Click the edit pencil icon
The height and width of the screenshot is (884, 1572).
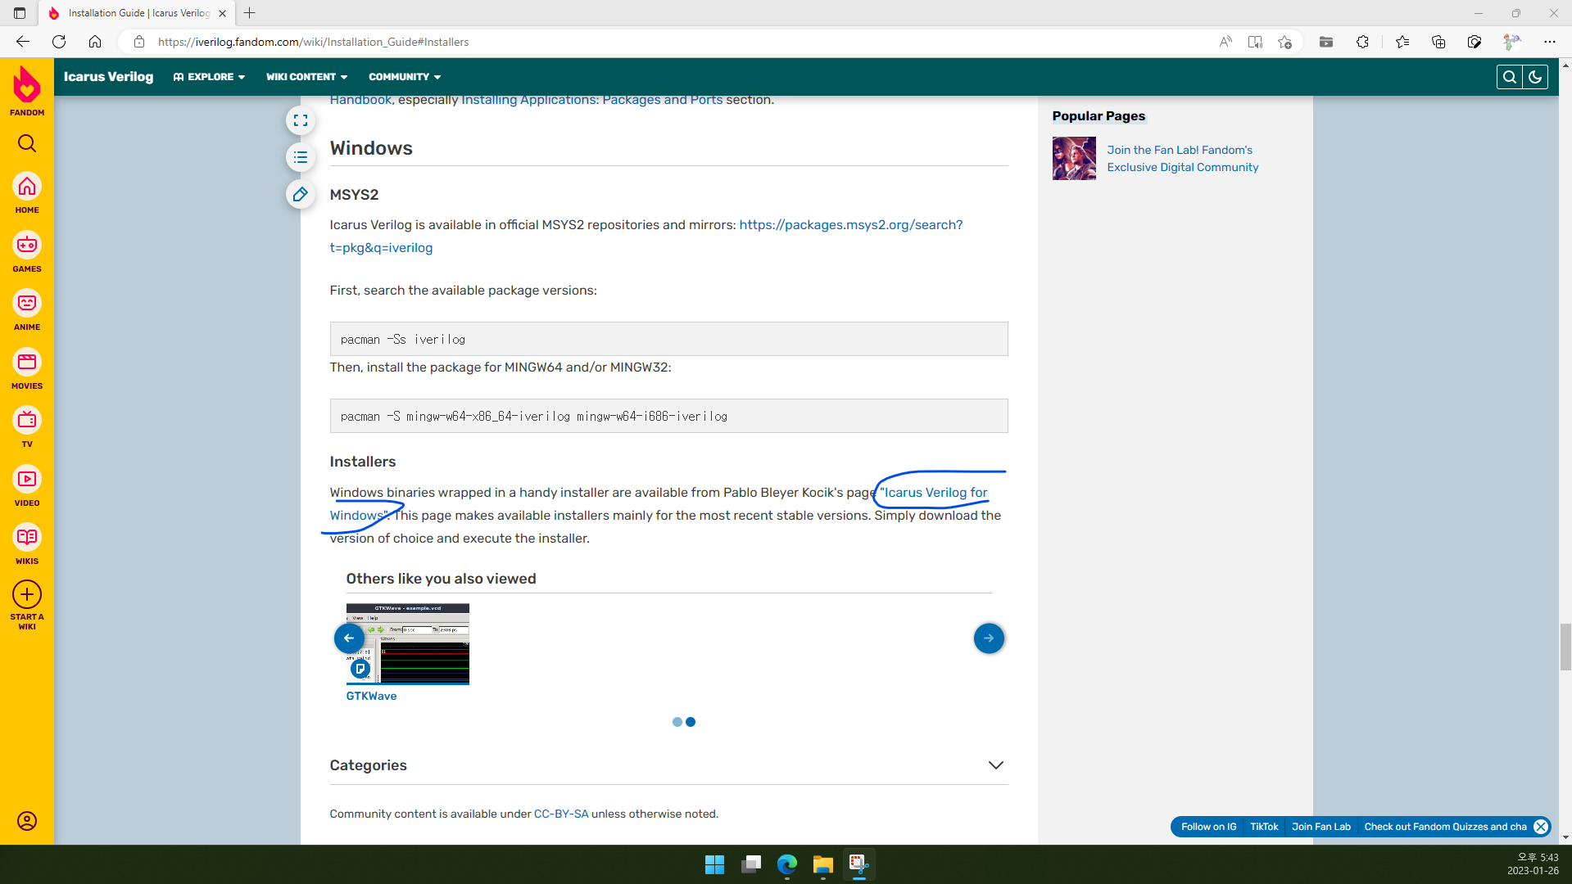pos(301,194)
